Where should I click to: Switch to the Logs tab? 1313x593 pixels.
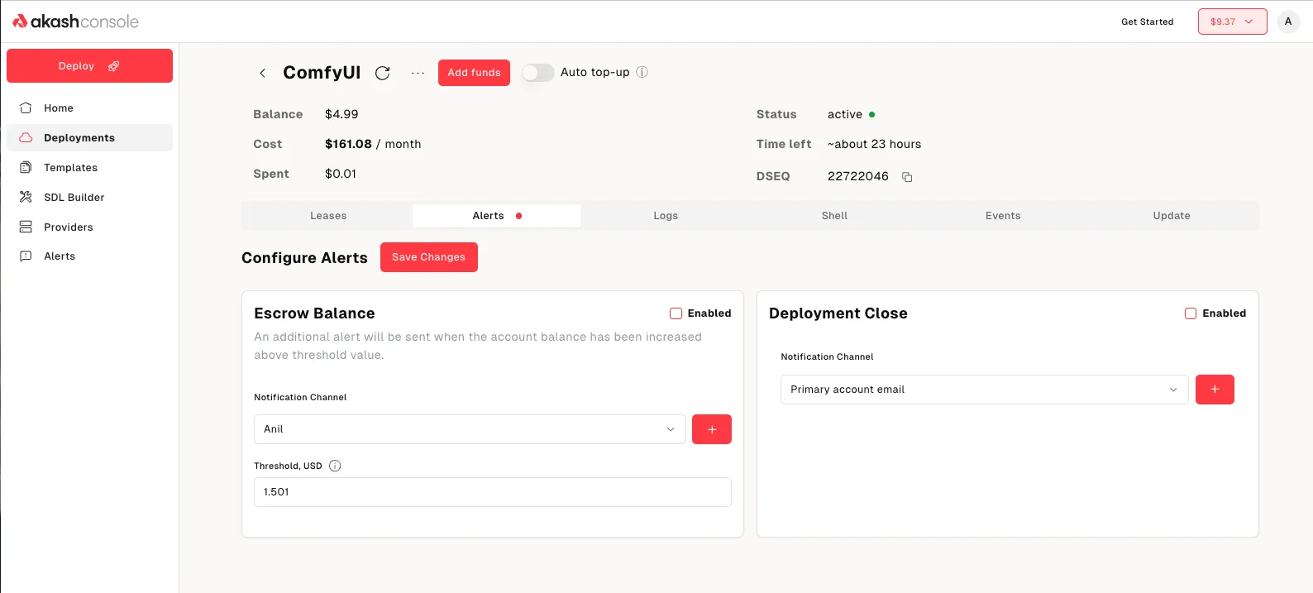click(666, 216)
